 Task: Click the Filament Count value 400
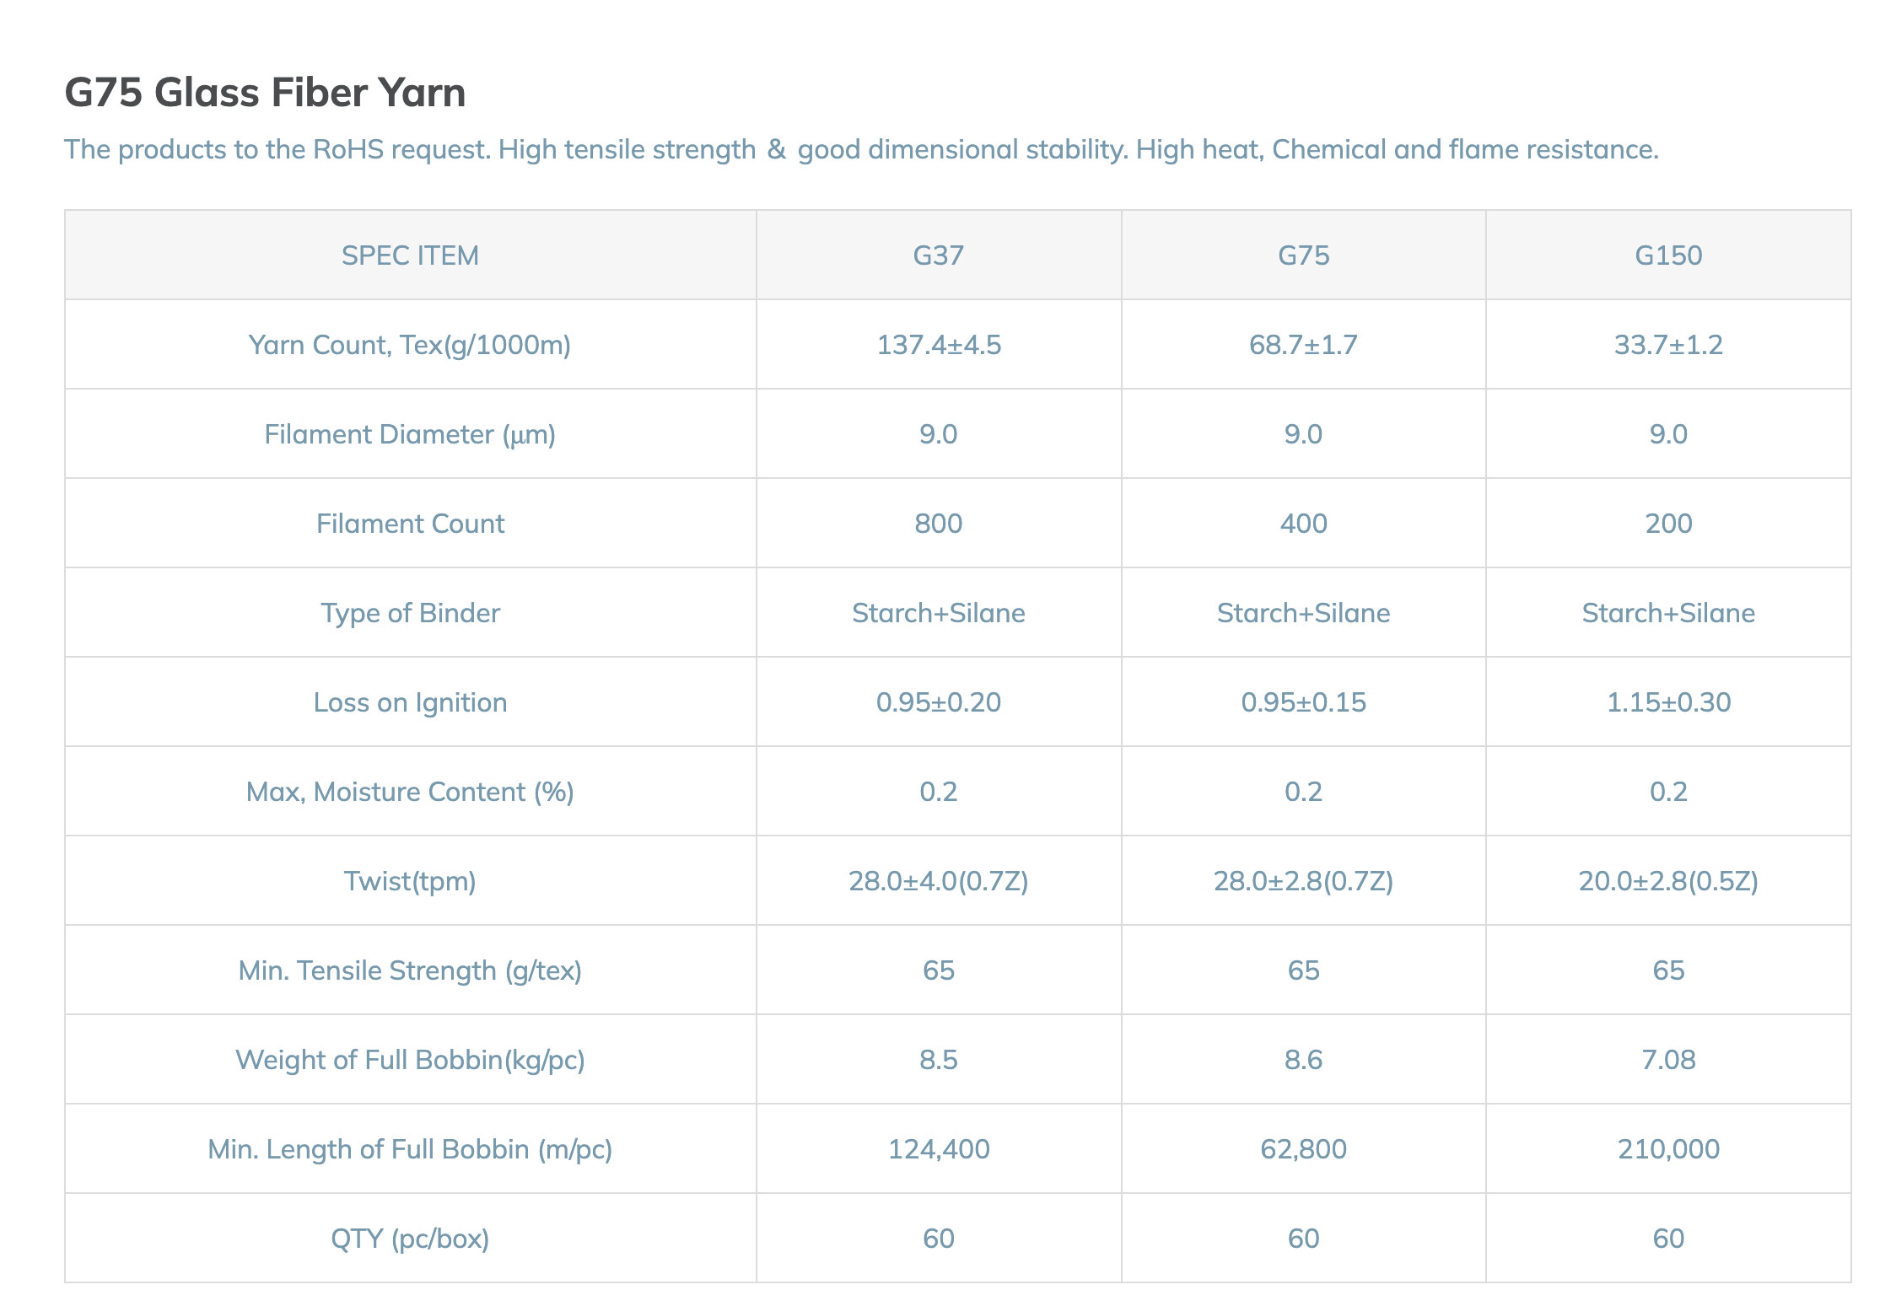[1303, 524]
